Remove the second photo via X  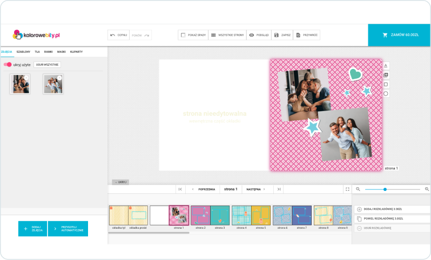(x=60, y=78)
